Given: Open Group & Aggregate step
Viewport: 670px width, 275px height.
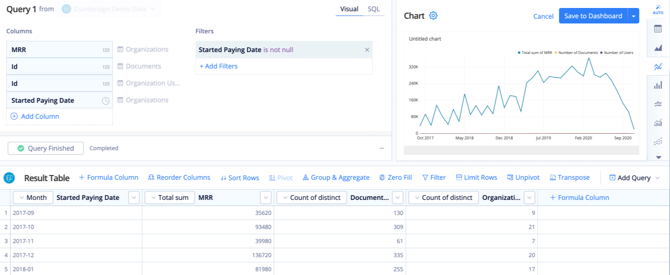Looking at the screenshot, I should coord(336,177).
